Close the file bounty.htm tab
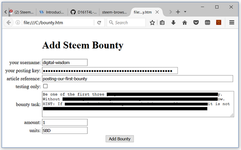 pos(157,12)
